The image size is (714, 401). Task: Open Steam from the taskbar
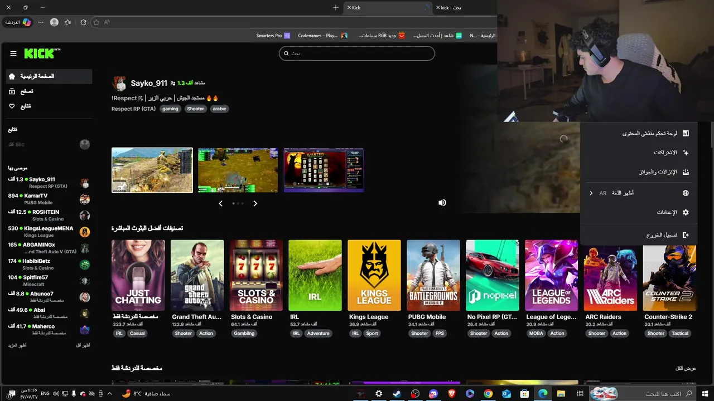397,394
